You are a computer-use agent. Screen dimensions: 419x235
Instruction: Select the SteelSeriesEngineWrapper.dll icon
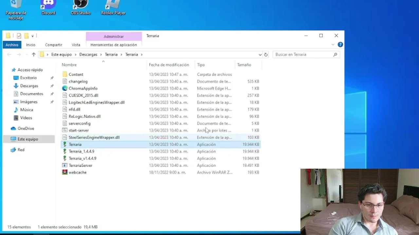pyautogui.click(x=65, y=137)
